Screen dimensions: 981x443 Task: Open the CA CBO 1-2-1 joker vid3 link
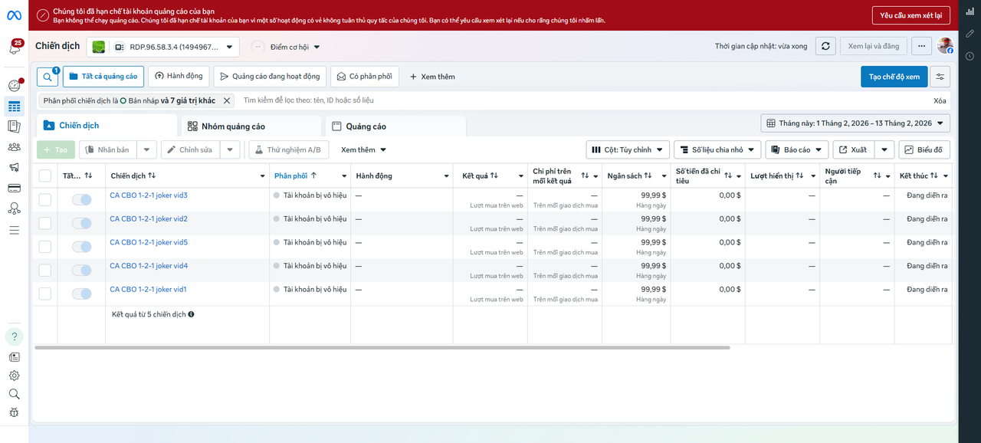pyautogui.click(x=148, y=195)
